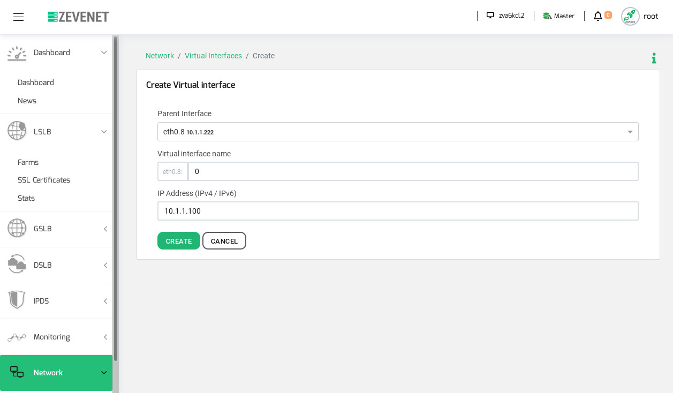The image size is (673, 393).
Task: Click the Dashboard gauge icon
Action: point(17,53)
